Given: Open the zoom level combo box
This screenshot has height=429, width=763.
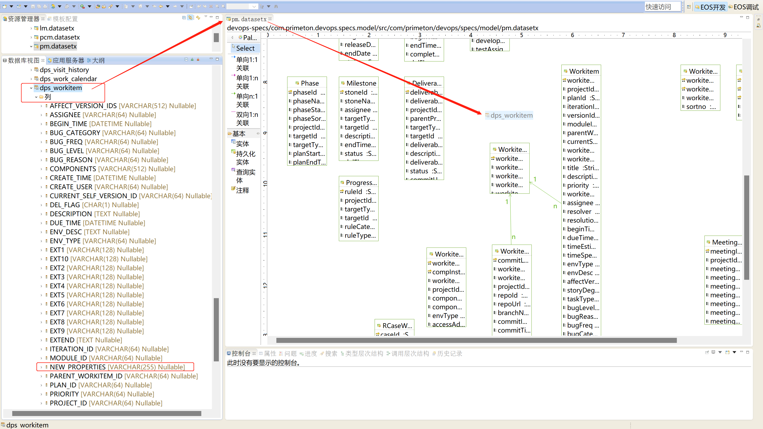Looking at the screenshot, I should pos(254,6).
